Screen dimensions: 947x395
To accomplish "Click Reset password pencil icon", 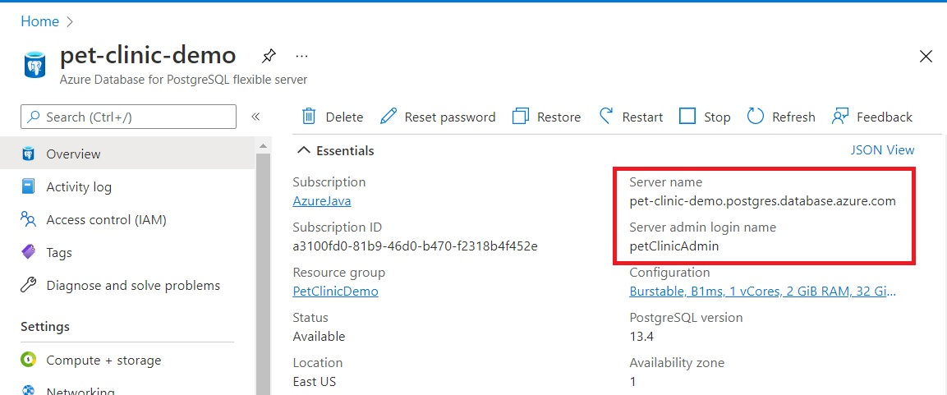I will point(389,116).
